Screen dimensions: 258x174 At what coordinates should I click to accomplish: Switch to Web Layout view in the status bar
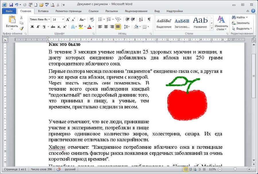194,169
